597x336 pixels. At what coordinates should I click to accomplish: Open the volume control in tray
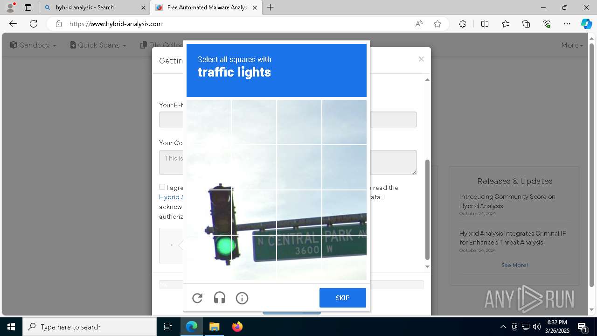537,327
